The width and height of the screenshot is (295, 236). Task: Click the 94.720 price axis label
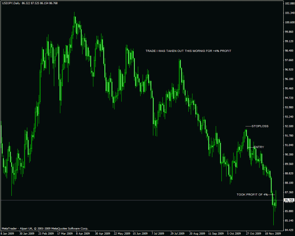[x=289, y=98]
